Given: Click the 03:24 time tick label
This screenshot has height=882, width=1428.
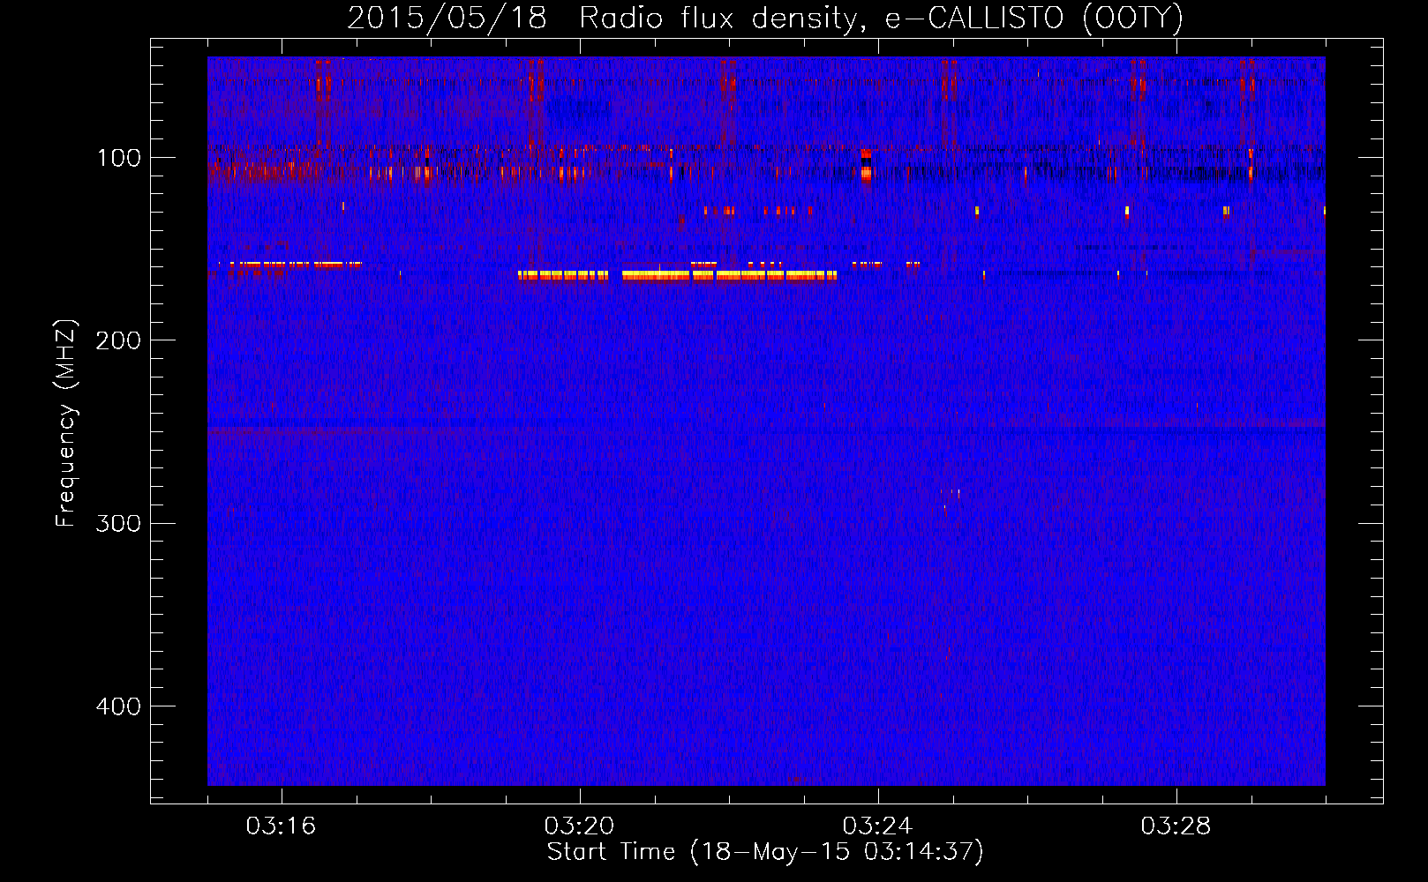Looking at the screenshot, I should point(877,826).
